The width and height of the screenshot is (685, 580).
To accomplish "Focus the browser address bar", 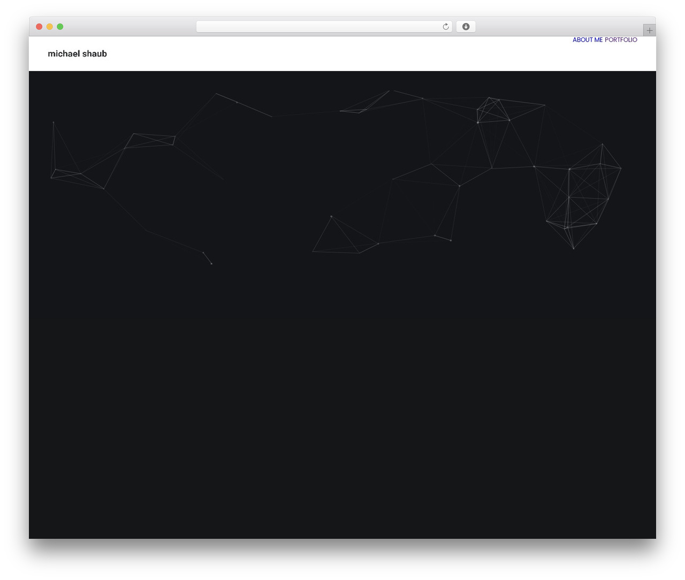I will point(324,27).
